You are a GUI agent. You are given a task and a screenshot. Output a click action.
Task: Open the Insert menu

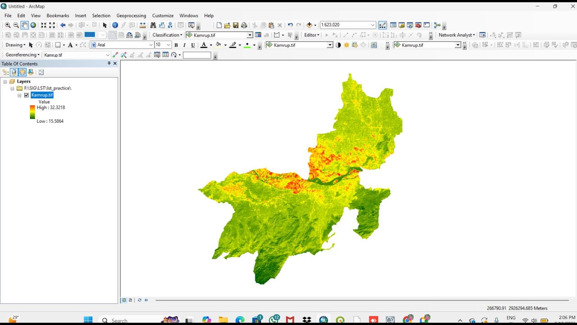pos(81,15)
